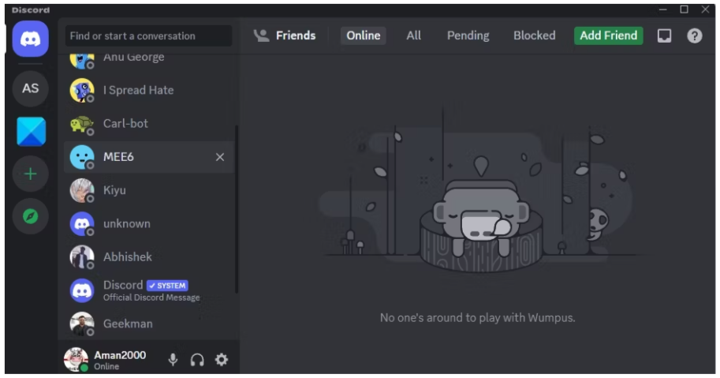Deafen audio with headphones icon
Screen dimensions: 720x378
pos(197,360)
